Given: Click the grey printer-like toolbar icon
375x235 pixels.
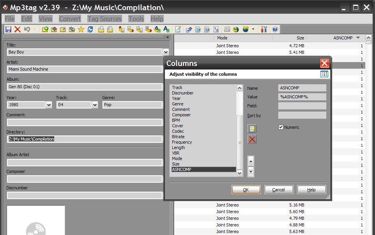Looking at the screenshot, I should point(227,29).
